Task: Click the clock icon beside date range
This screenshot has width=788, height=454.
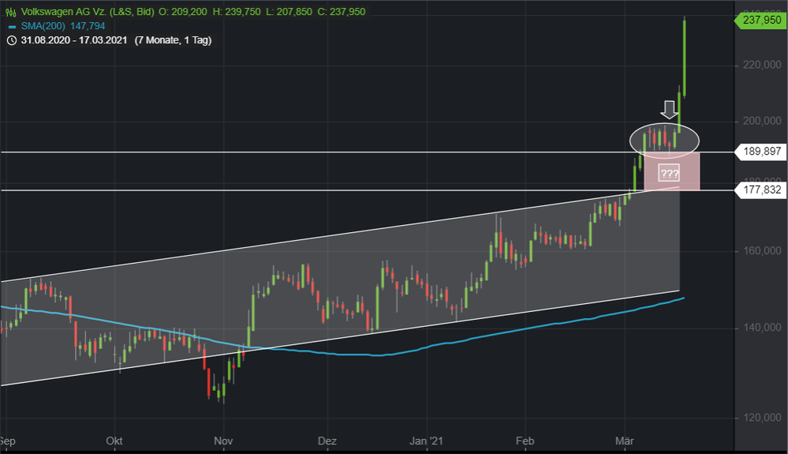Action: pyautogui.click(x=12, y=40)
